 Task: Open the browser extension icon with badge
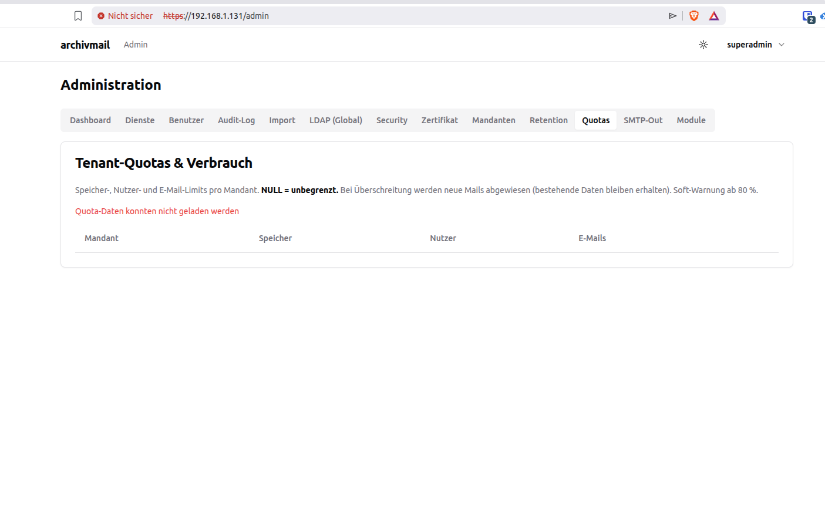click(x=809, y=17)
